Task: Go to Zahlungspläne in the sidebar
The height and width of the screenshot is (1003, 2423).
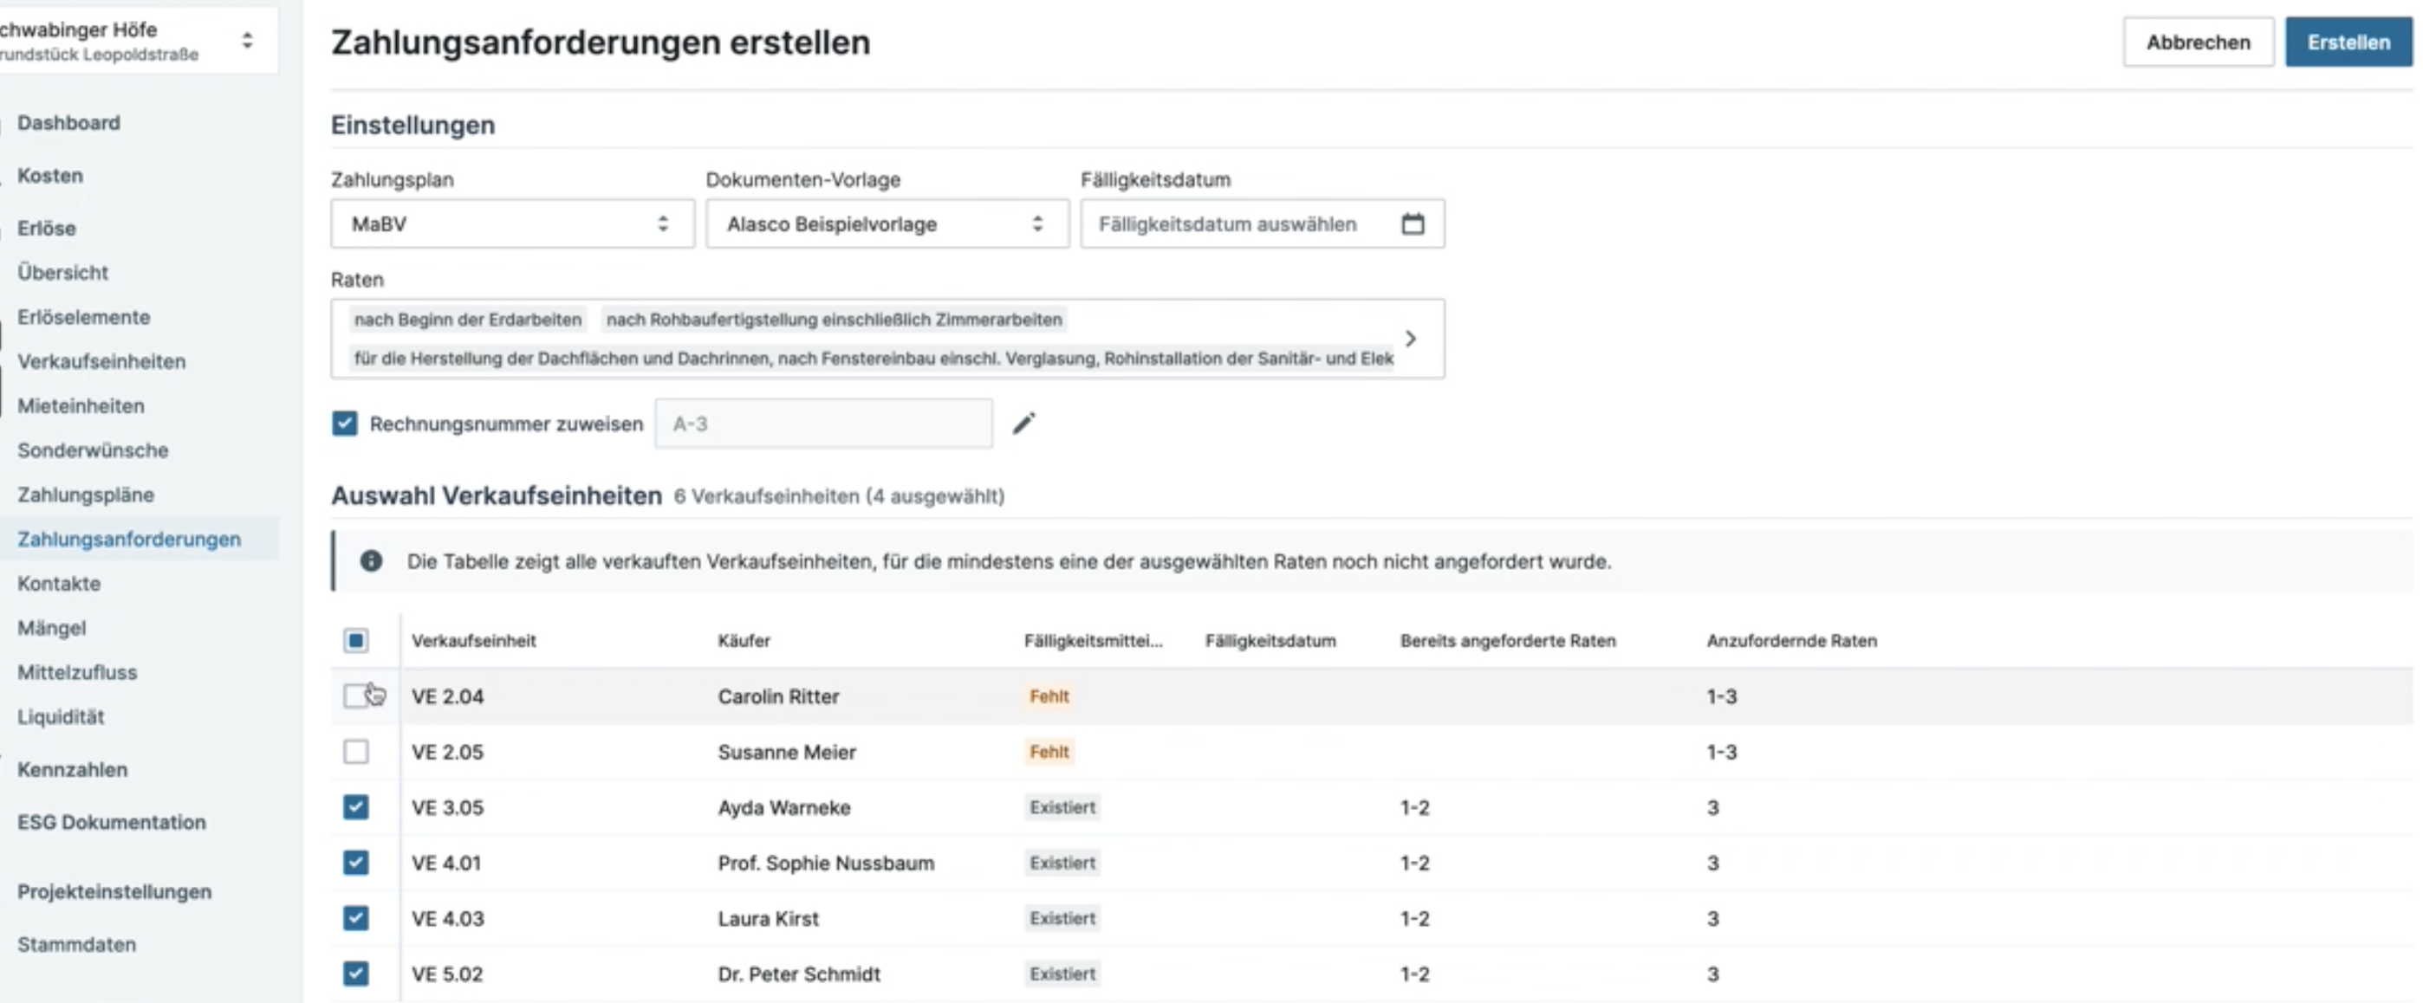Action: point(86,495)
